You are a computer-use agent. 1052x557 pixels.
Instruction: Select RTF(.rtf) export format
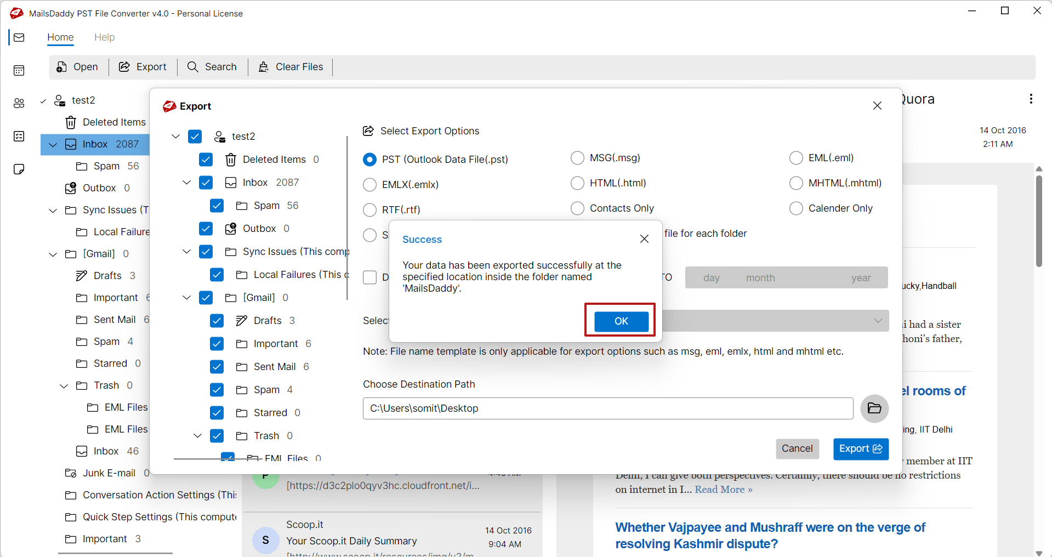point(370,210)
